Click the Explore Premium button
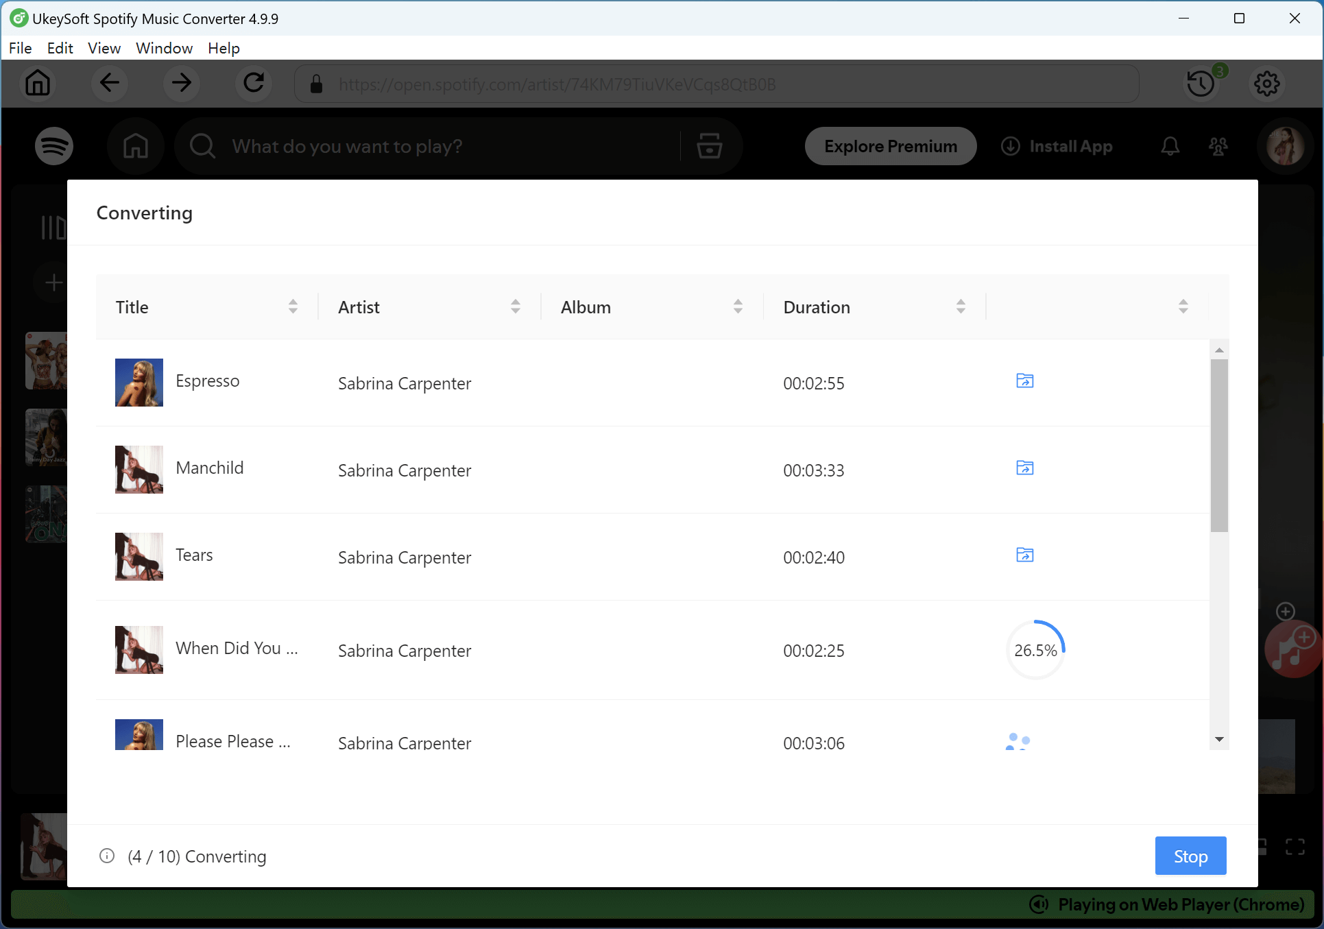The height and width of the screenshot is (929, 1324). pyautogui.click(x=890, y=146)
